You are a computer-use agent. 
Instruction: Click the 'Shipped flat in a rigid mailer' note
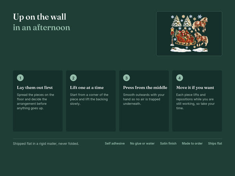click(x=46, y=144)
